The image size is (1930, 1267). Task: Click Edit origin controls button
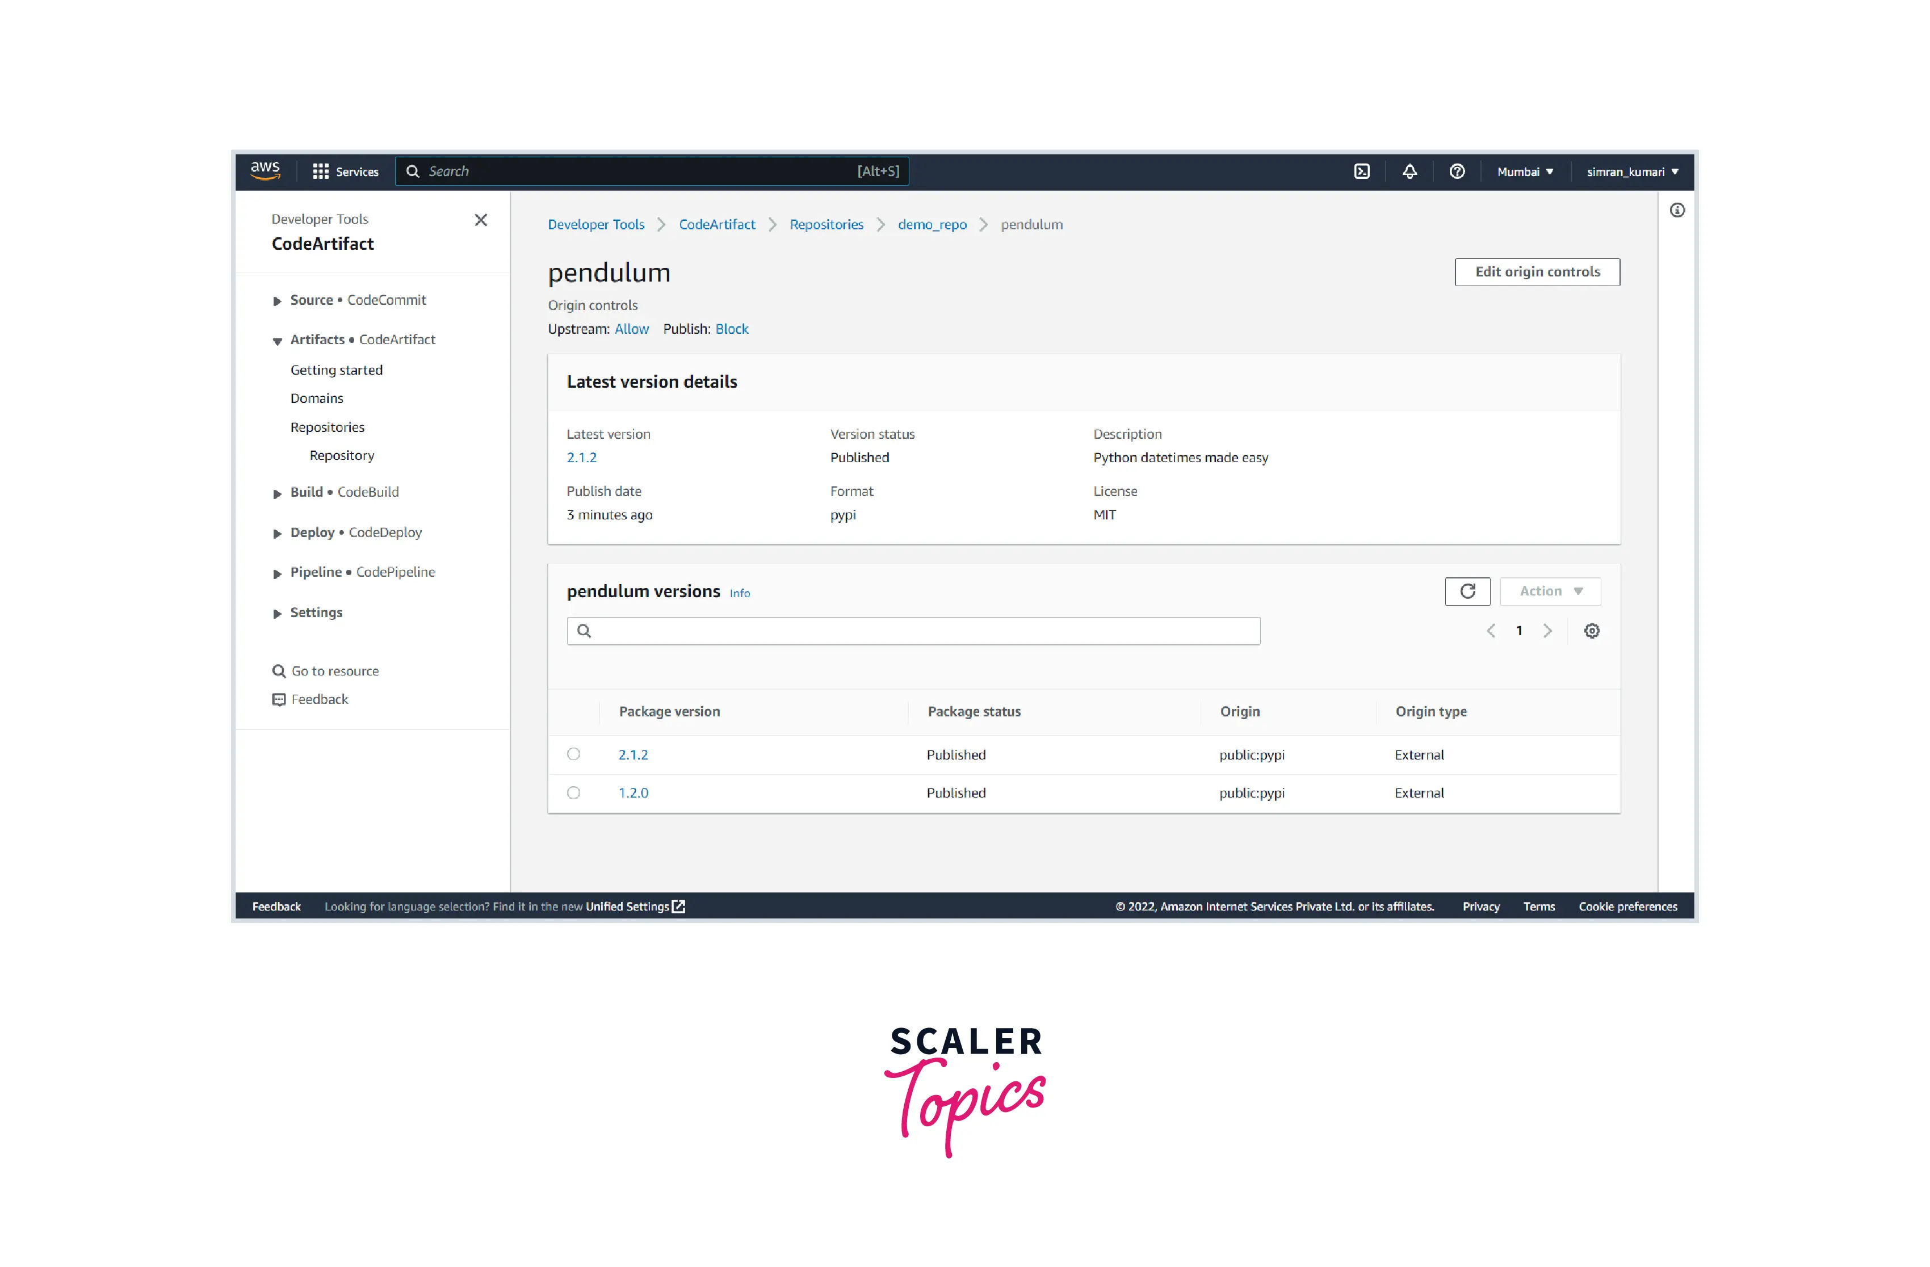[1537, 272]
